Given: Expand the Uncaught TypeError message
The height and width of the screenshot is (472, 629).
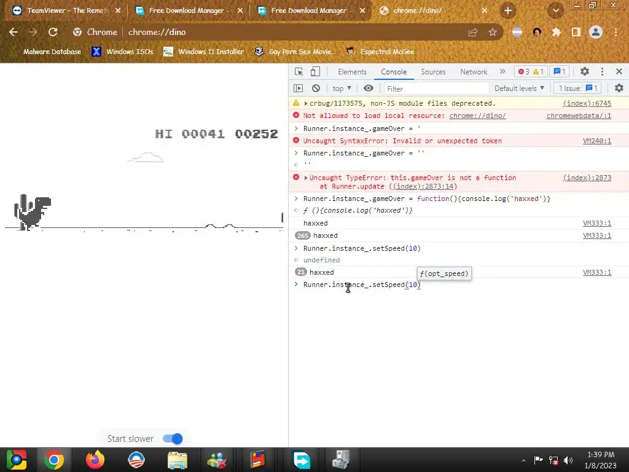Looking at the screenshot, I should click(x=306, y=178).
